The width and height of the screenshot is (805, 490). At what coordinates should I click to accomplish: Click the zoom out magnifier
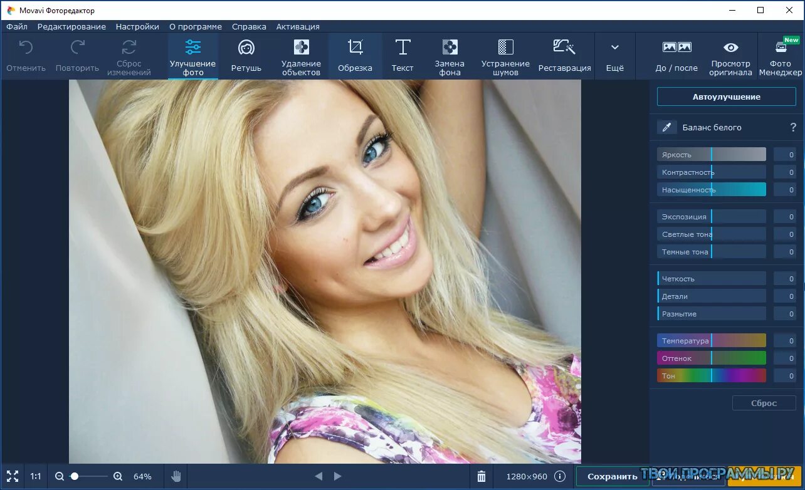60,476
